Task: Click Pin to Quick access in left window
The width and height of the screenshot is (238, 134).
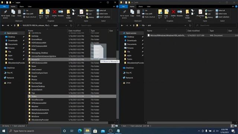Action: click(x=6, y=14)
